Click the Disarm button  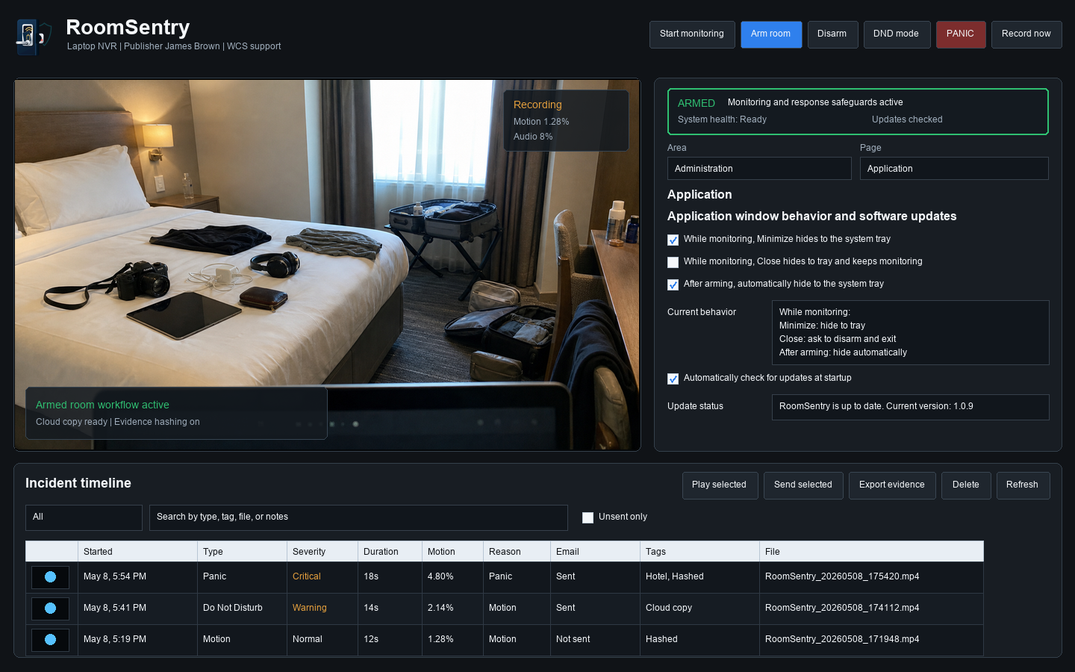[x=832, y=34]
